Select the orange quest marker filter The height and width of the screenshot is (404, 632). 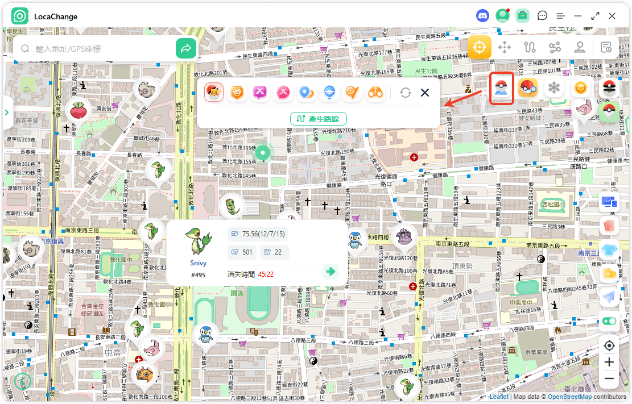coord(352,93)
